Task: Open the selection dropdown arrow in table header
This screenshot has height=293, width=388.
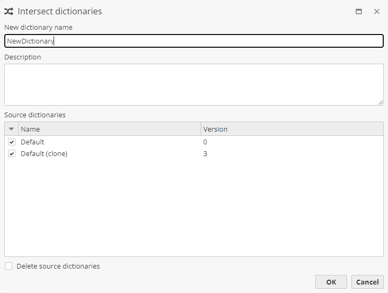Action: [x=11, y=129]
